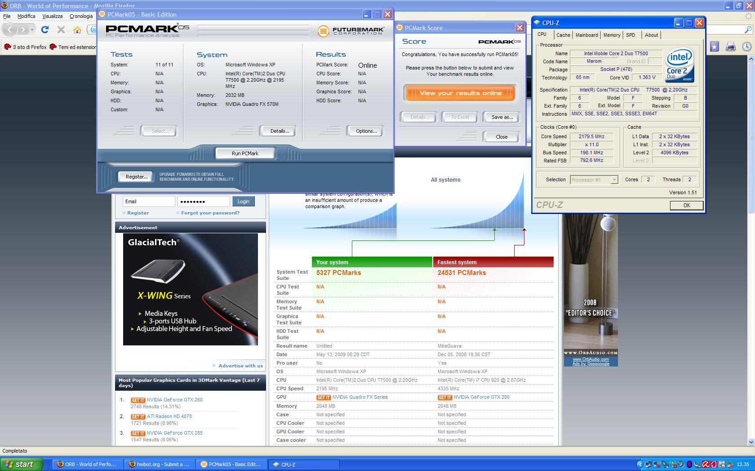Click OK in CPU-Z window
Image resolution: width=755 pixels, height=471 pixels.
(x=687, y=205)
